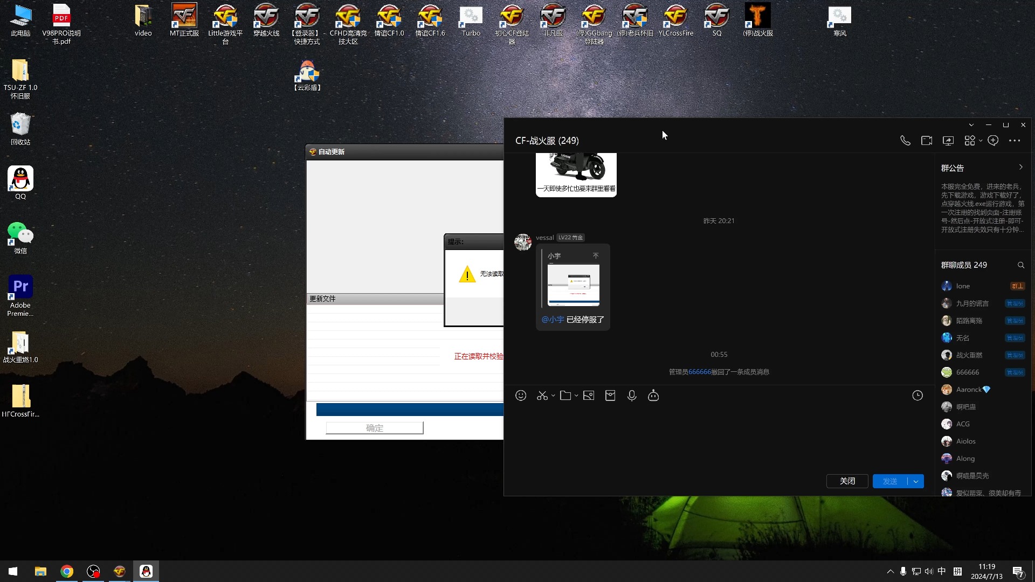Select the screenshot scissors tool
Viewport: 1035px width, 582px height.
point(542,396)
